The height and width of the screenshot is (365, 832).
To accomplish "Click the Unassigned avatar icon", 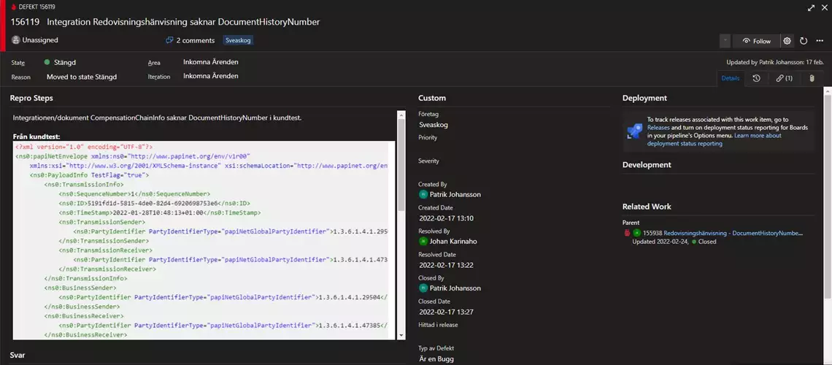I will (x=16, y=40).
